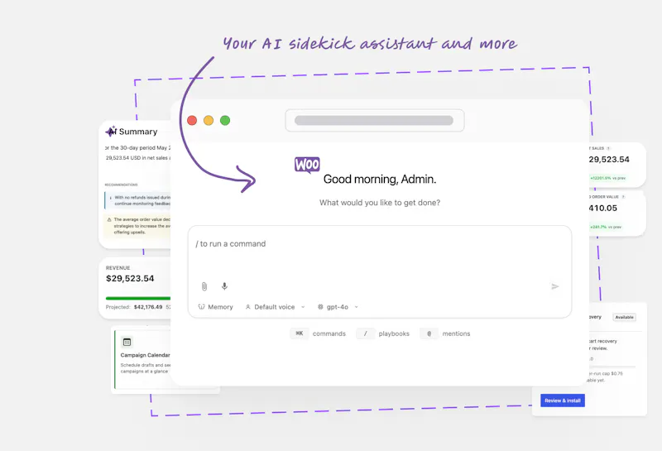Click the WooCommerce logo
This screenshot has width=662, height=451.
click(307, 165)
